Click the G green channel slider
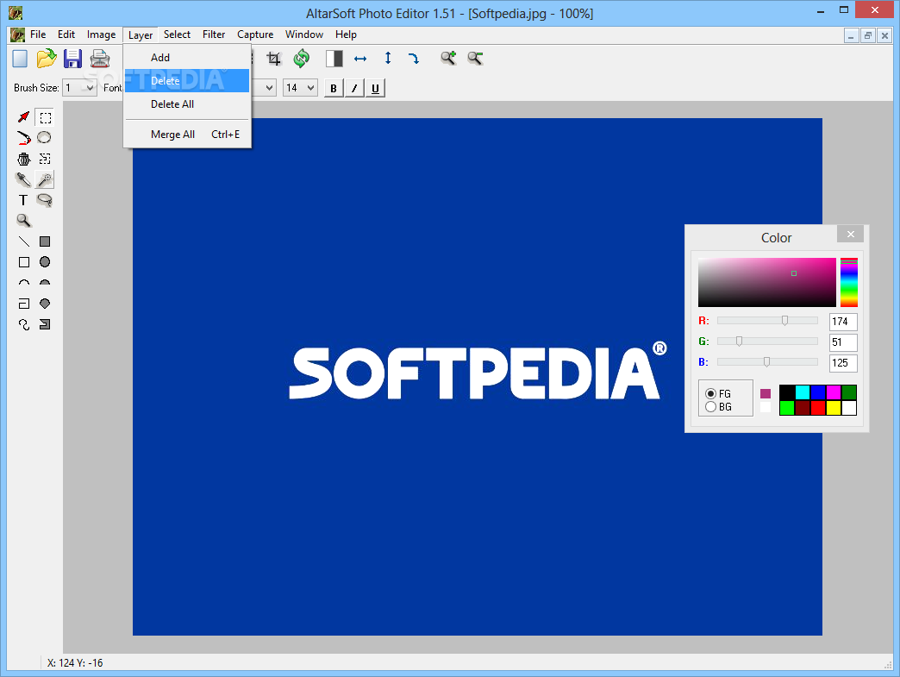Image resolution: width=900 pixels, height=677 pixels. point(767,341)
